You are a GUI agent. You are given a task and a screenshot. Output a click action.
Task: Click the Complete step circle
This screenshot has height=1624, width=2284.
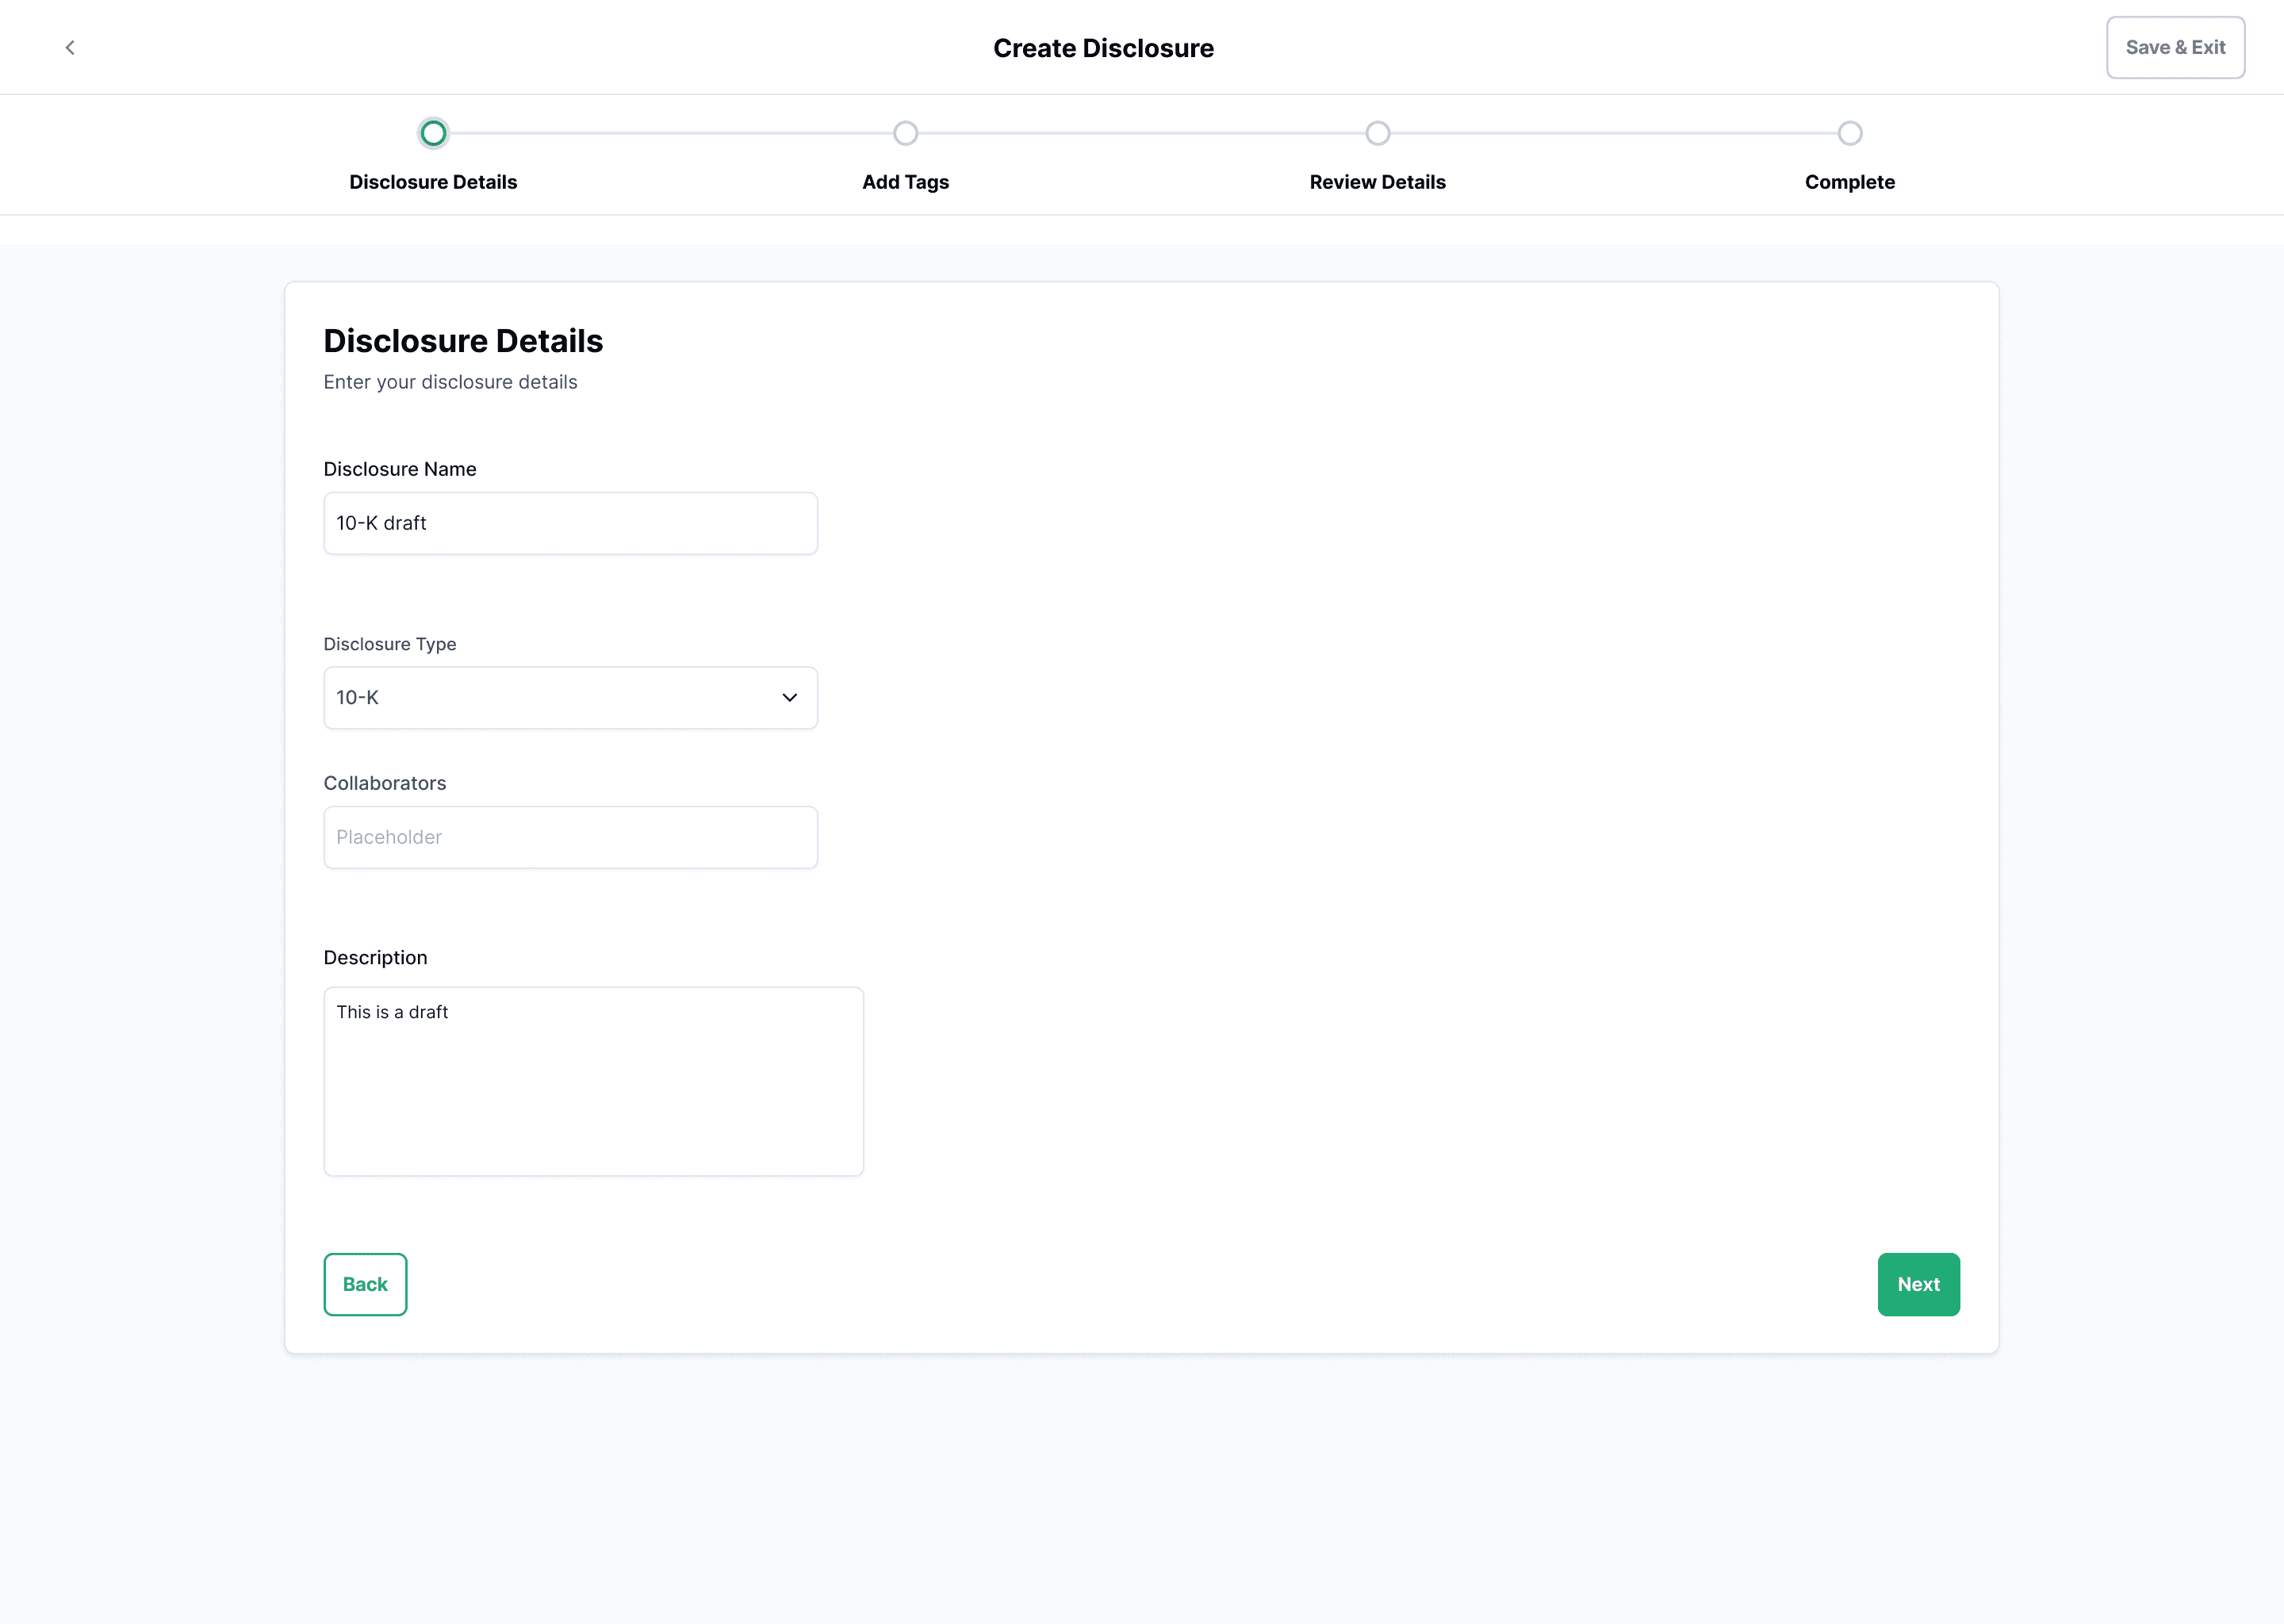pos(1849,133)
